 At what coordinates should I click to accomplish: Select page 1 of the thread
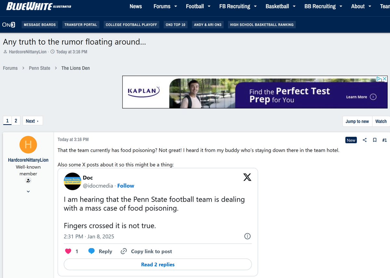point(7,121)
